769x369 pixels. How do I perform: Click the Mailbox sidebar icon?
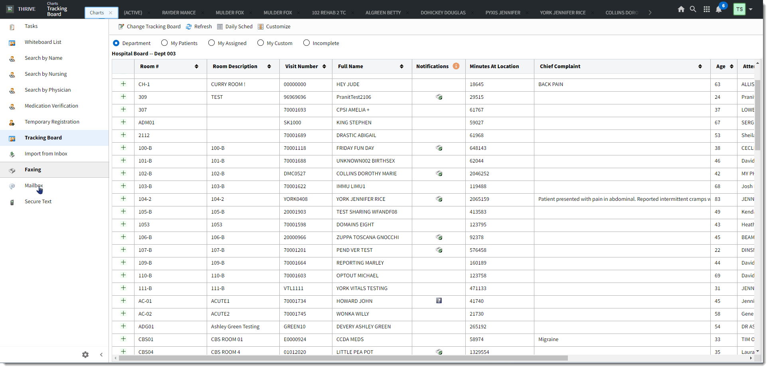[x=12, y=186]
